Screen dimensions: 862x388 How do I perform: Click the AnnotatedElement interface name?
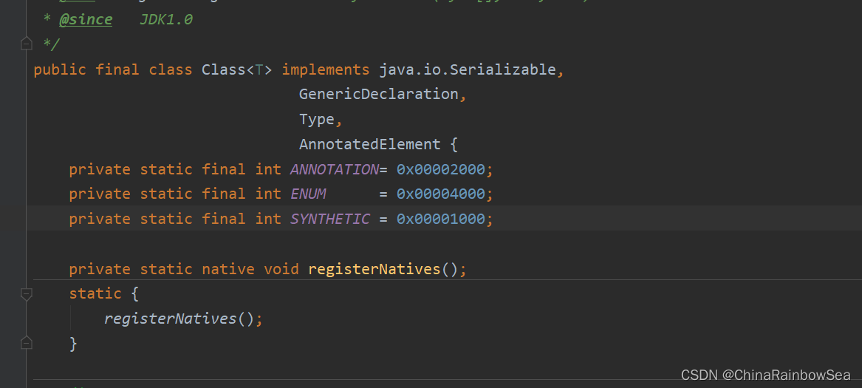370,144
